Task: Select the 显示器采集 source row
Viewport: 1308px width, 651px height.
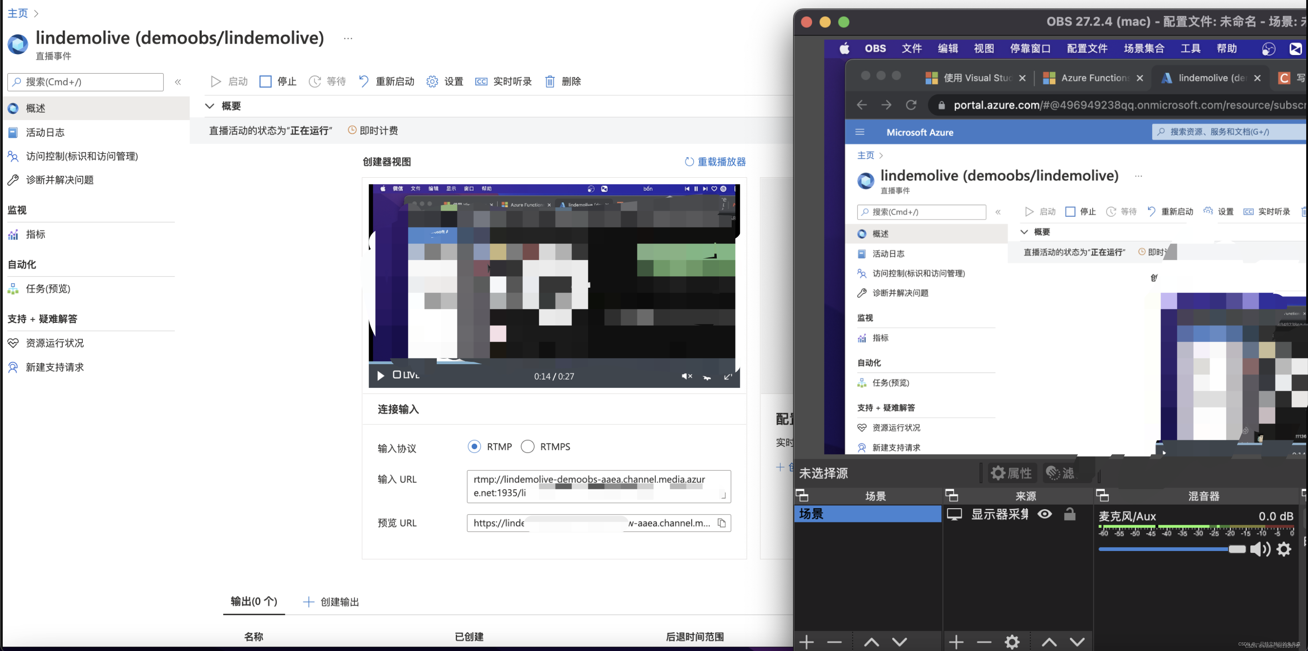Action: pos(1017,514)
